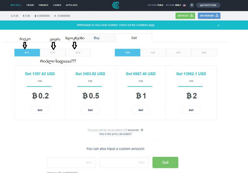Open the settings gear icon
This screenshot has height=173, width=248.
point(192,5)
